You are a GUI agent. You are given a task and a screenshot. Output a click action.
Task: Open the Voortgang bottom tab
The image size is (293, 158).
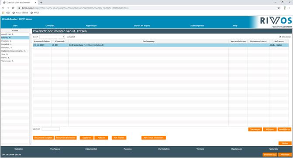coord(55,149)
